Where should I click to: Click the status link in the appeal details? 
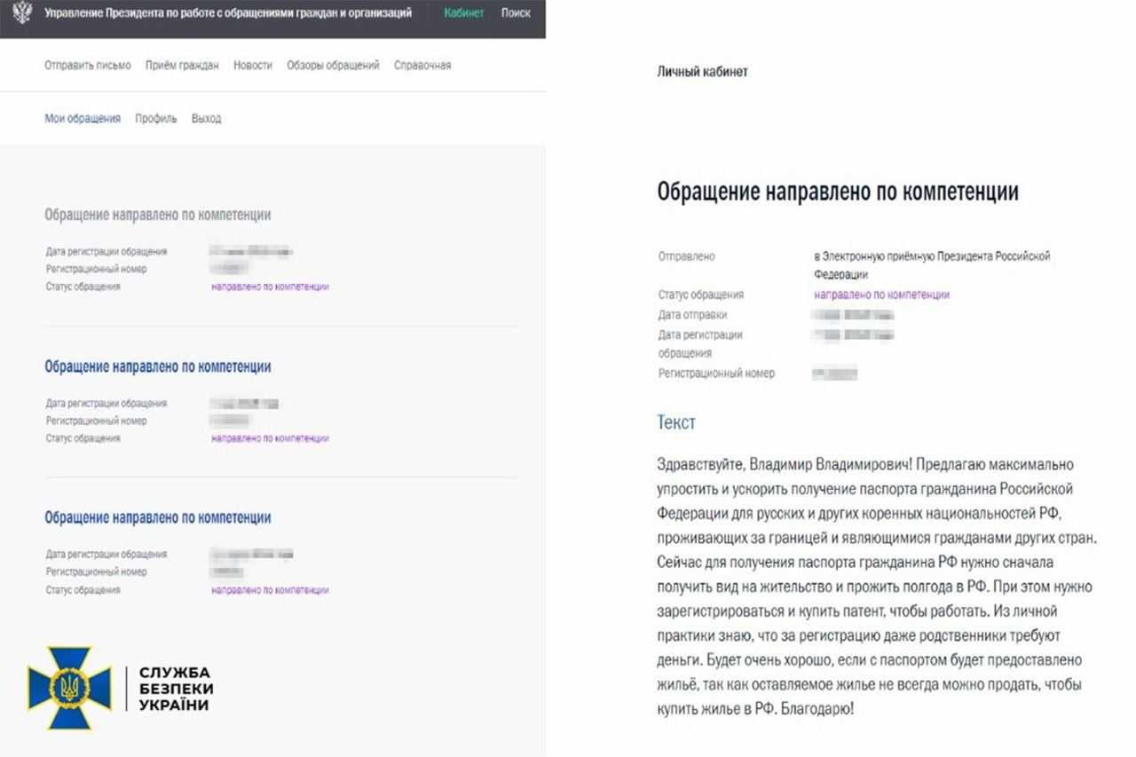(881, 295)
